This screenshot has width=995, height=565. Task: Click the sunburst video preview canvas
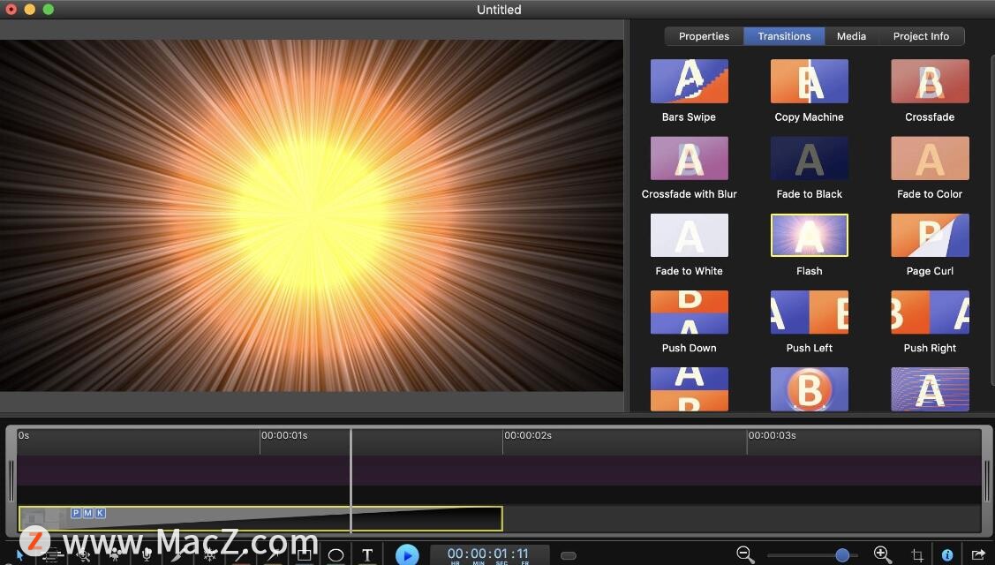[x=312, y=215]
